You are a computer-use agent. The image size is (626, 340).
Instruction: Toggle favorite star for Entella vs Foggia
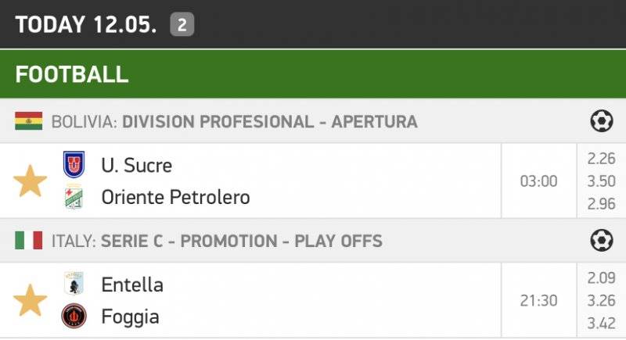click(x=30, y=301)
